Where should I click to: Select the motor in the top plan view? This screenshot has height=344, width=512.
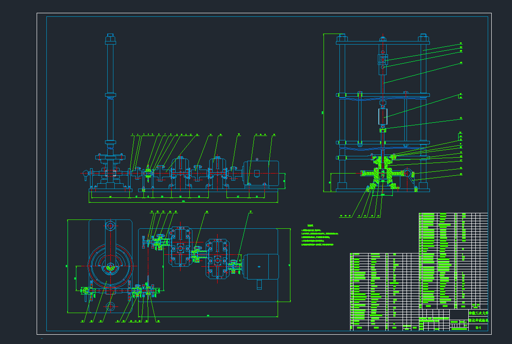[x=262, y=266]
